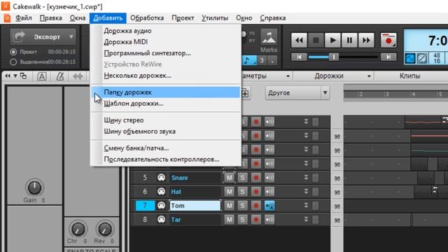This screenshot has height=252, width=448.
Task: Click the Rewind transport button
Action: click(x=299, y=41)
